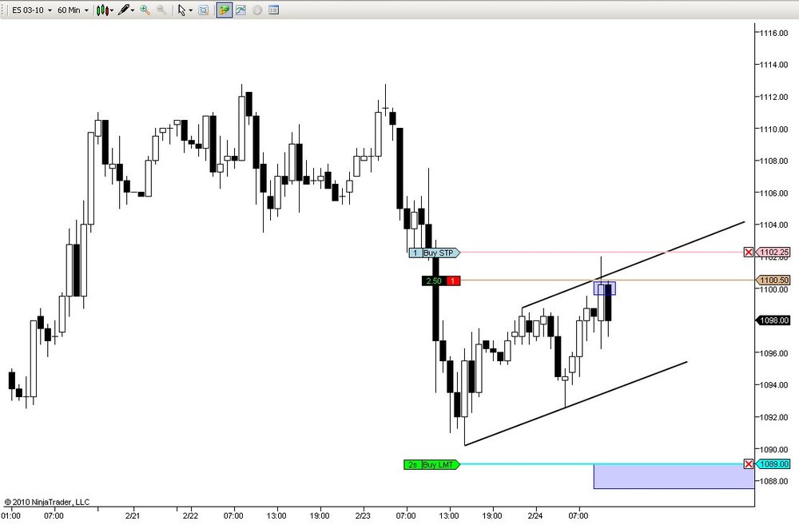This screenshot has height=525, width=799.
Task: Click the 2/23 date axis label
Action: click(363, 516)
